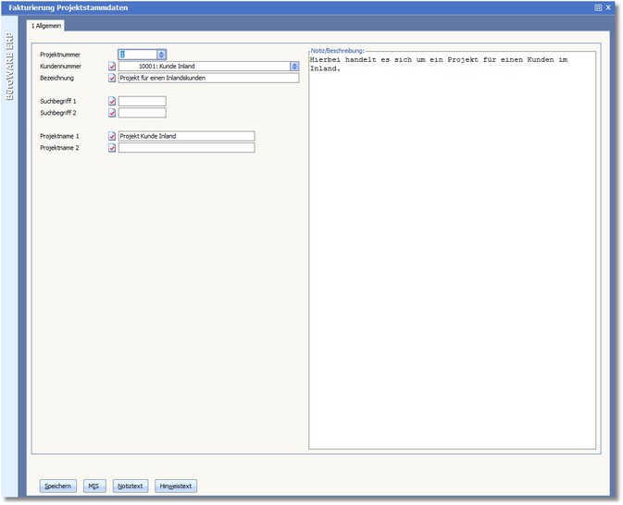
Task: Open the Notiztext button
Action: (x=131, y=486)
